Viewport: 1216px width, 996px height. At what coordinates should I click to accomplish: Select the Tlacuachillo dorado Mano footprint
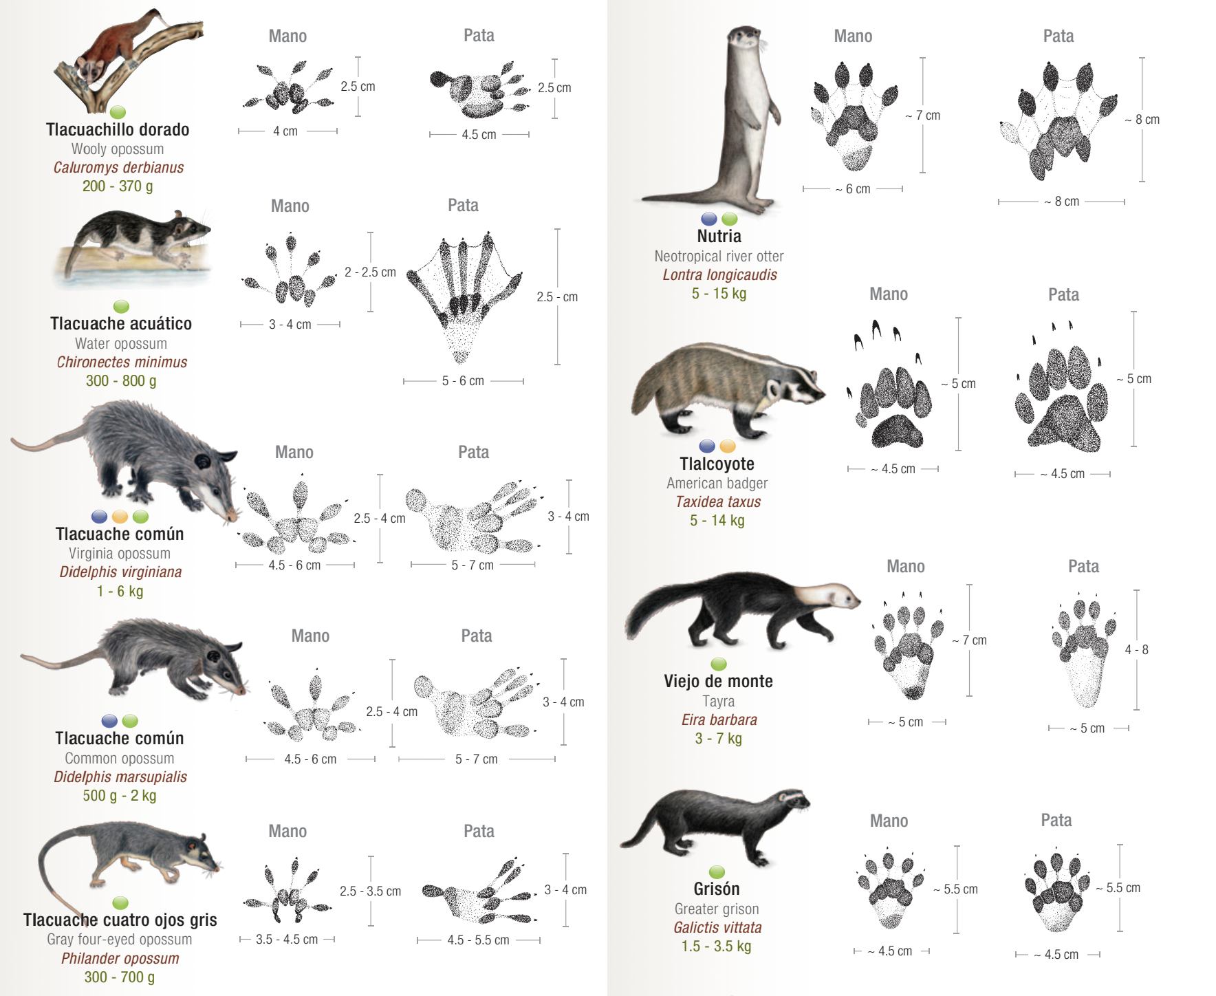coord(289,88)
